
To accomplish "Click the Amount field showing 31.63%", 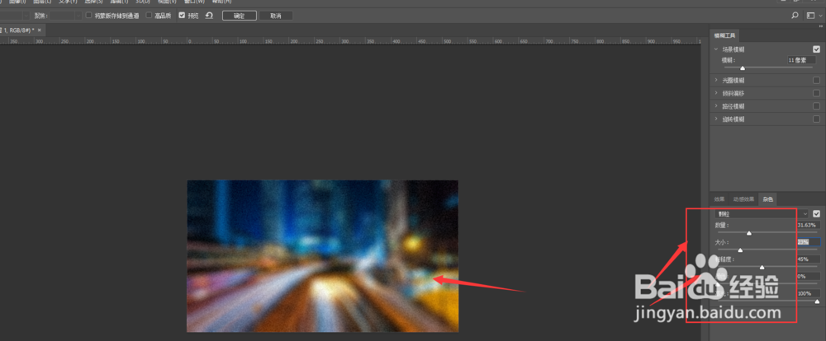I will tap(808, 225).
